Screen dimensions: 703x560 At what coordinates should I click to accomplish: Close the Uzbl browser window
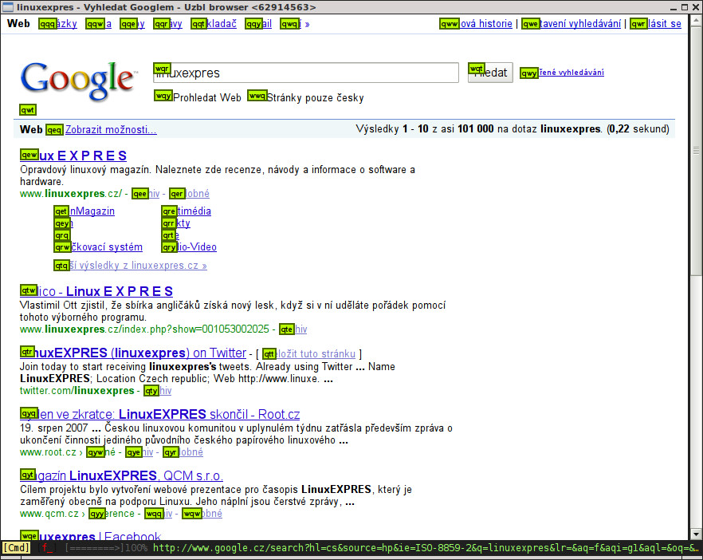[695, 7]
